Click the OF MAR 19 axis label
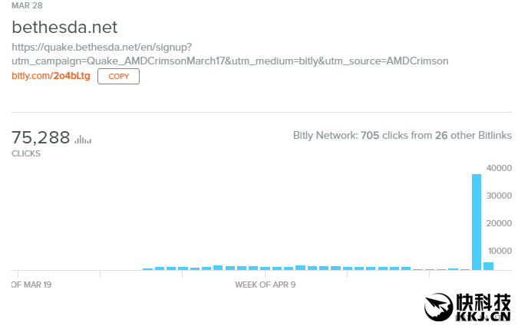The width and height of the screenshot is (518, 329). pos(32,285)
